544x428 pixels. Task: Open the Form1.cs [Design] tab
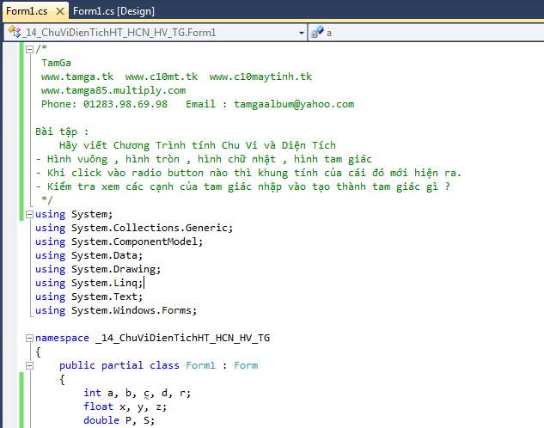[x=113, y=11]
